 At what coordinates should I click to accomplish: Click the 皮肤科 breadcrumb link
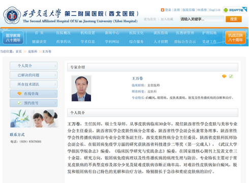click(33, 52)
